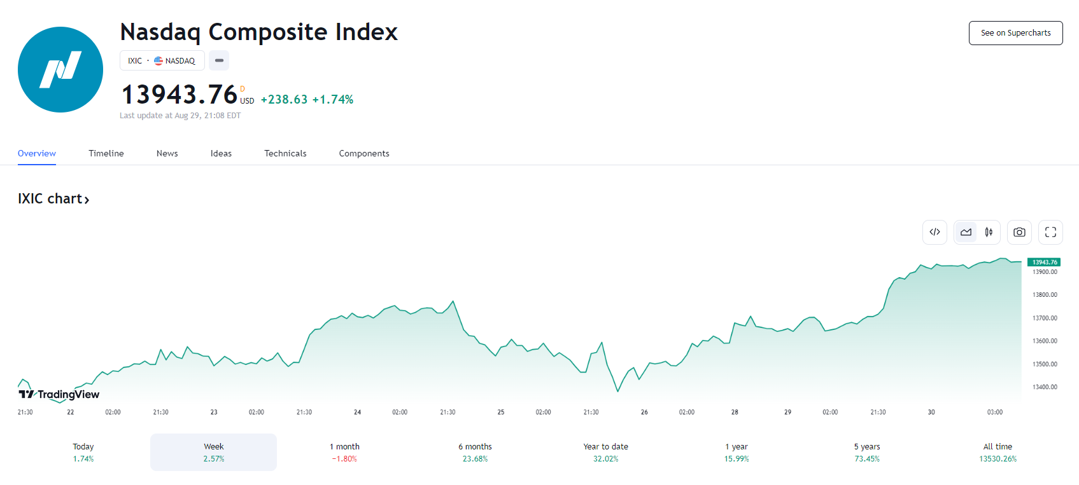Click the current price 13943.76 text

(x=180, y=95)
